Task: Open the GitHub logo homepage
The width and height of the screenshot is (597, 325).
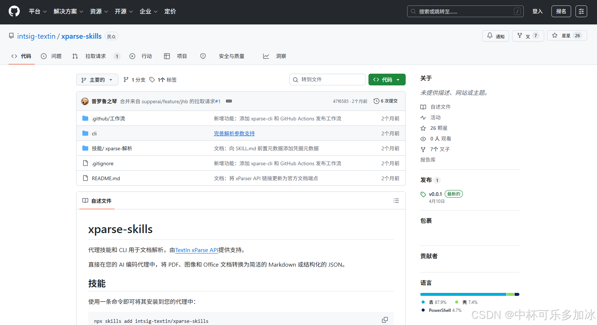Action: [x=14, y=11]
